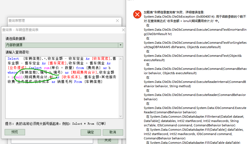Open the data source dropdown arrow
249x144 pixels.
120,45
